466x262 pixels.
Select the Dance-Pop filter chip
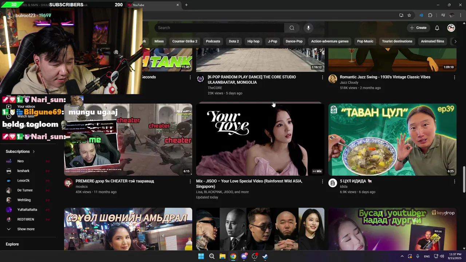click(294, 41)
